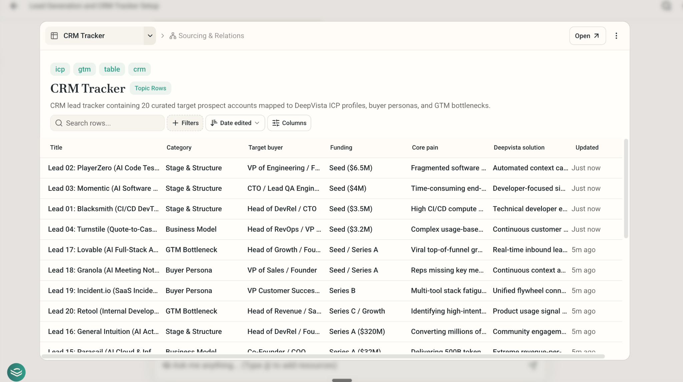Open the Date edited sort dropdown
This screenshot has height=382, width=683.
click(235, 123)
